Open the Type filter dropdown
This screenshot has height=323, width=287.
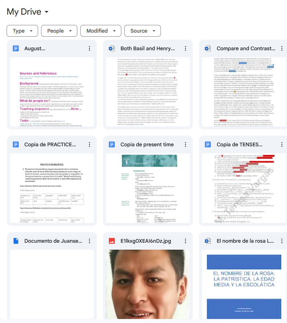(22, 31)
